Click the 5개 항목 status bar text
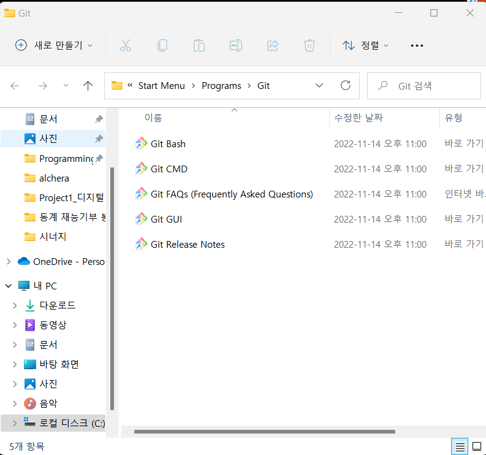This screenshot has width=486, height=455. click(26, 446)
